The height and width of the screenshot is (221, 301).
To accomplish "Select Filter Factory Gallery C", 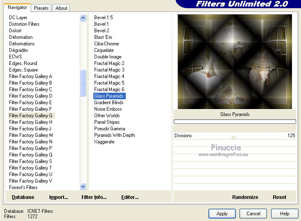I will coord(31,89).
